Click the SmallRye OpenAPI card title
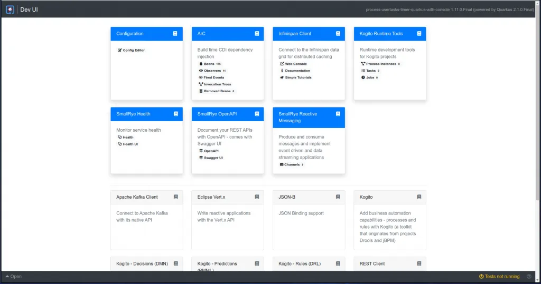The image size is (541, 284). (x=217, y=114)
